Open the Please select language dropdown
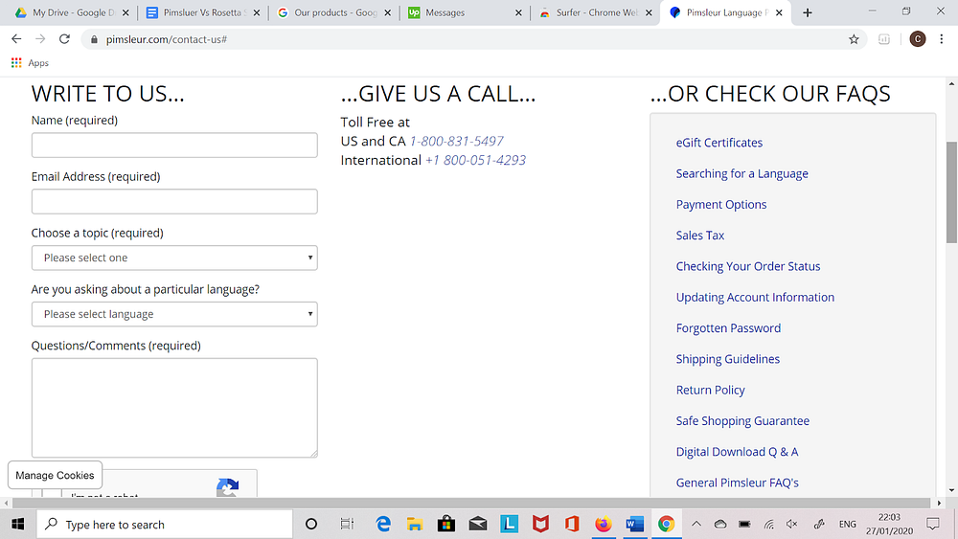 click(x=174, y=314)
